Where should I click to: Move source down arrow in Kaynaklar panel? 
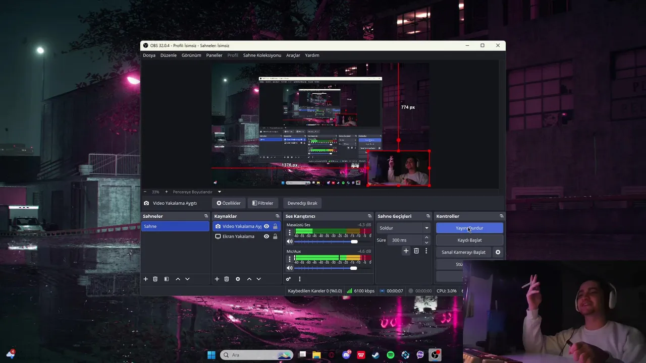(258, 279)
